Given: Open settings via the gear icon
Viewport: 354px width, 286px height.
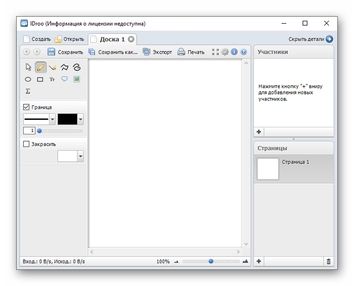Looking at the screenshot, I should point(225,52).
